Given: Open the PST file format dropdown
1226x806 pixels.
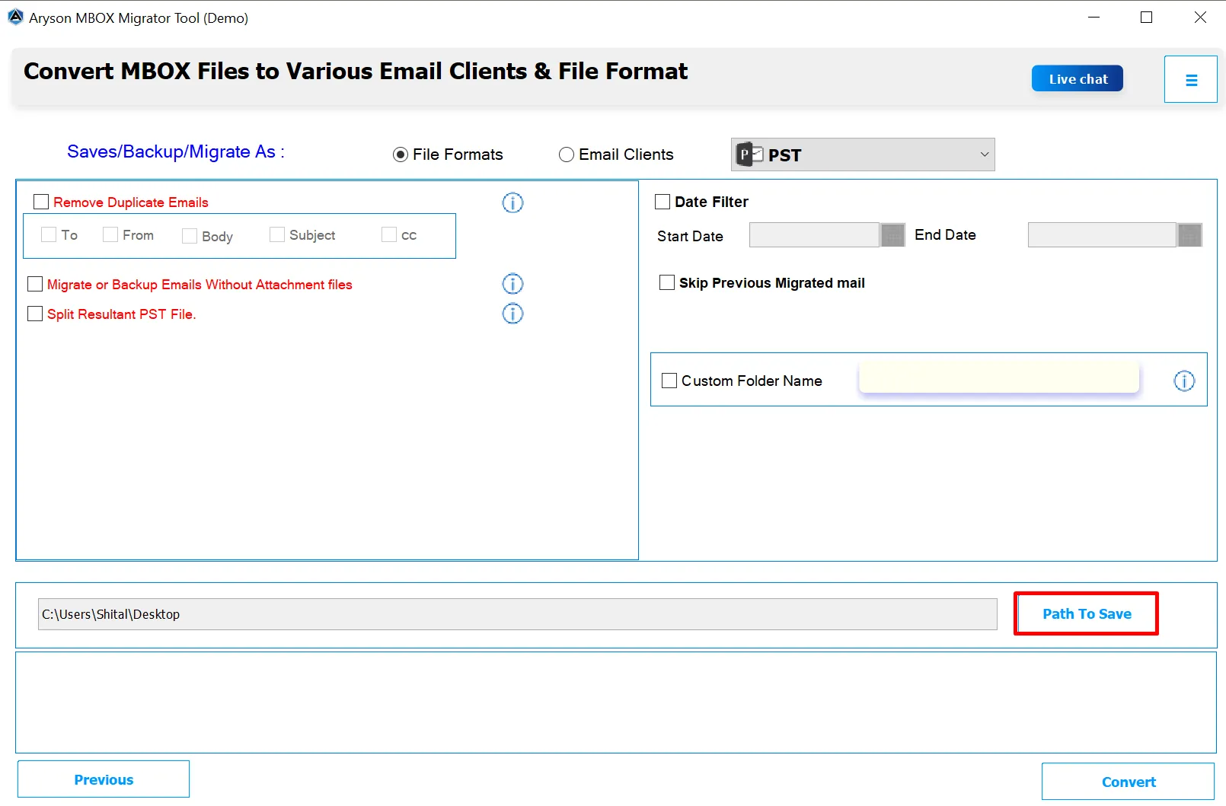Looking at the screenshot, I should [x=983, y=155].
